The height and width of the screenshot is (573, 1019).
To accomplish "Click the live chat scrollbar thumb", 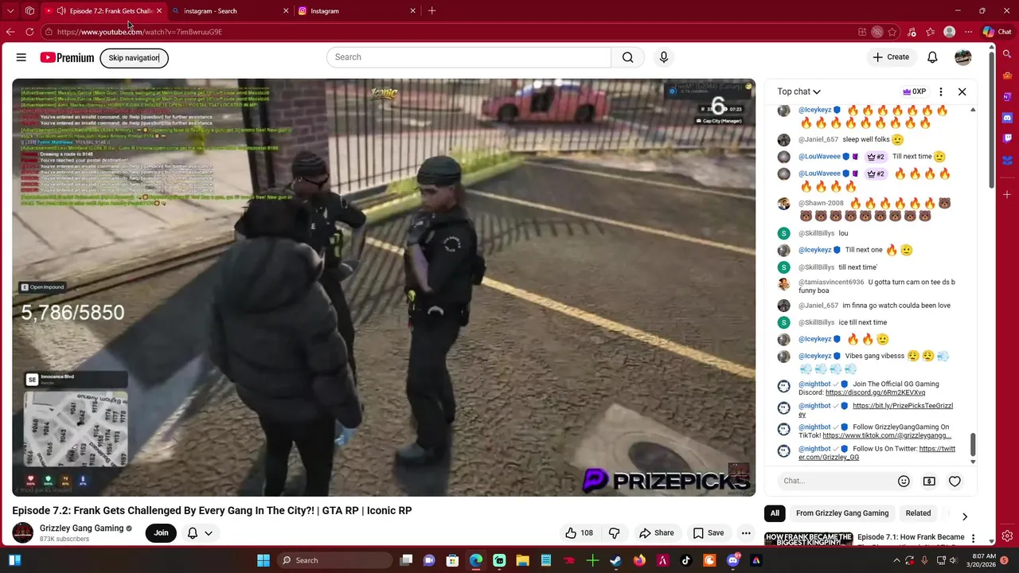I will pos(972,446).
